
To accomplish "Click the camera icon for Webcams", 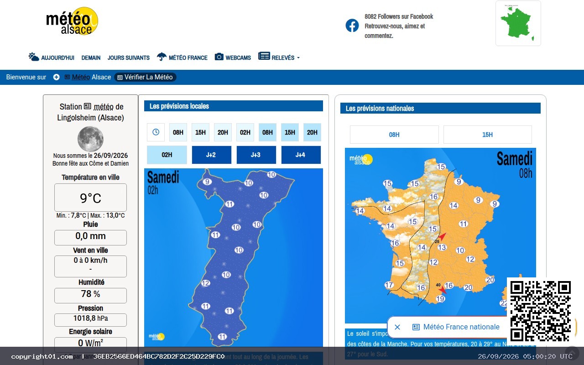I will click(219, 57).
